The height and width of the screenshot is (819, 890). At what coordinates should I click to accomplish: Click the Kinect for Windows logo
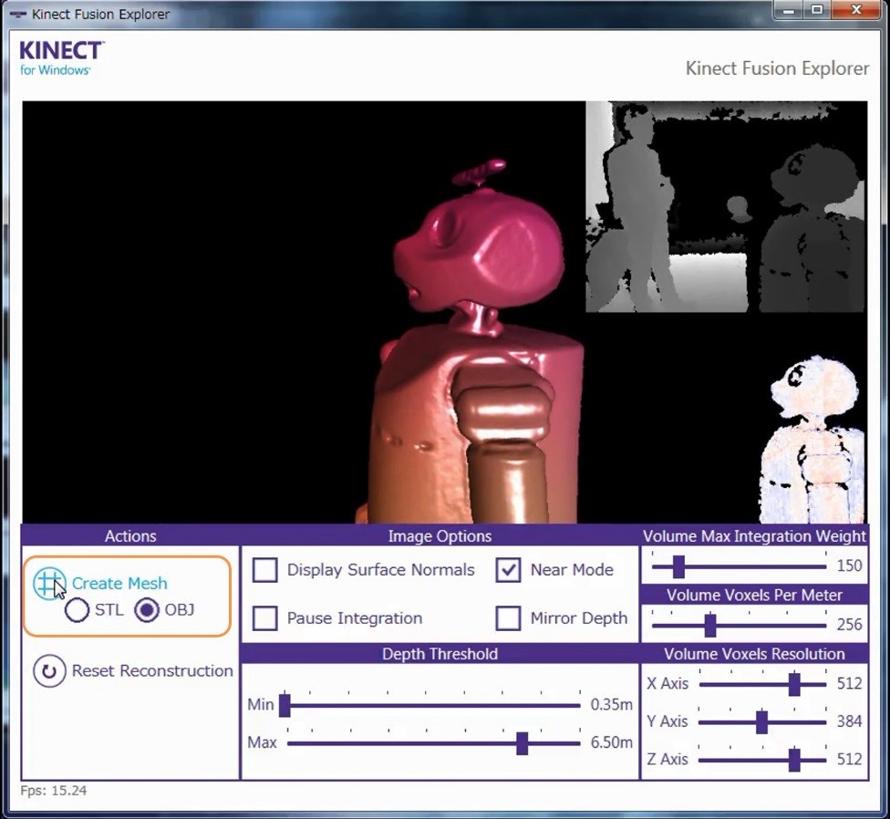[x=61, y=57]
